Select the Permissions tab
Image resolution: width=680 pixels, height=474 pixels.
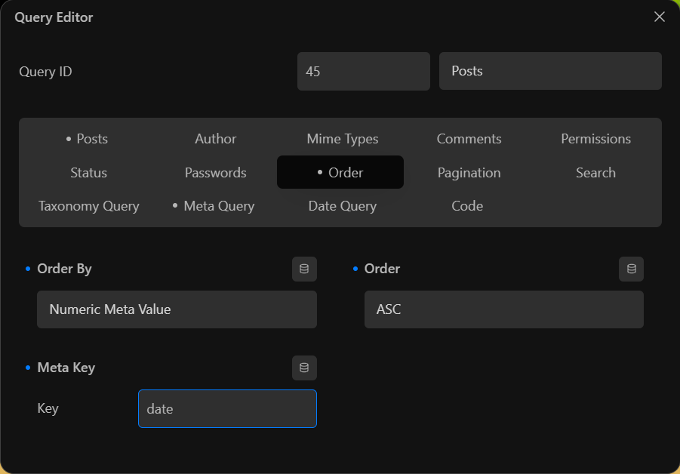595,139
